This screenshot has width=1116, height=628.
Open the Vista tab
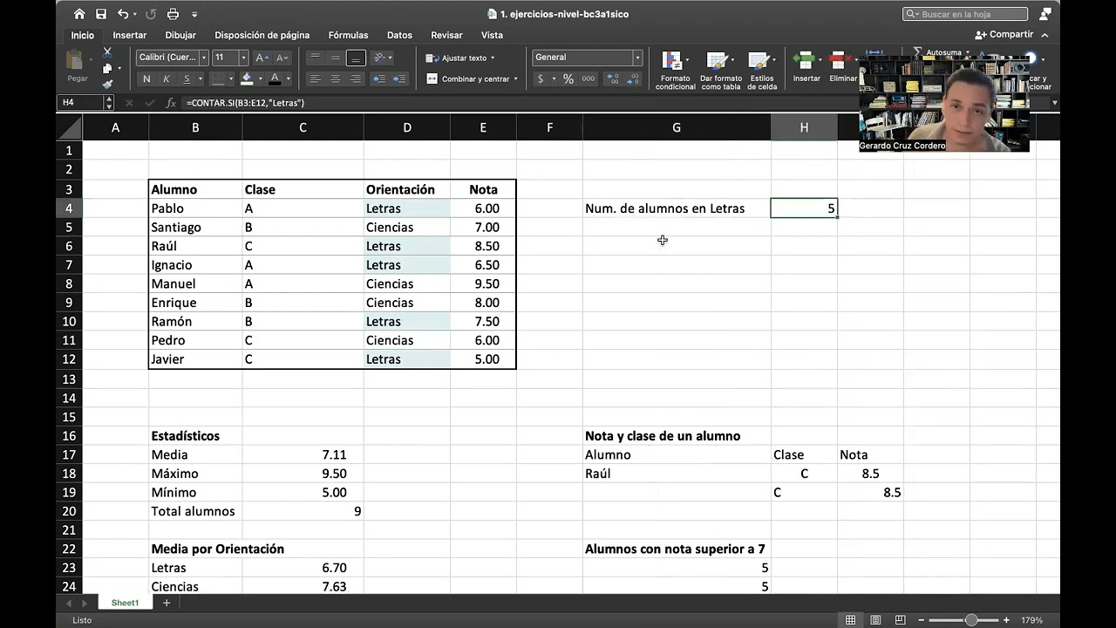click(x=492, y=35)
